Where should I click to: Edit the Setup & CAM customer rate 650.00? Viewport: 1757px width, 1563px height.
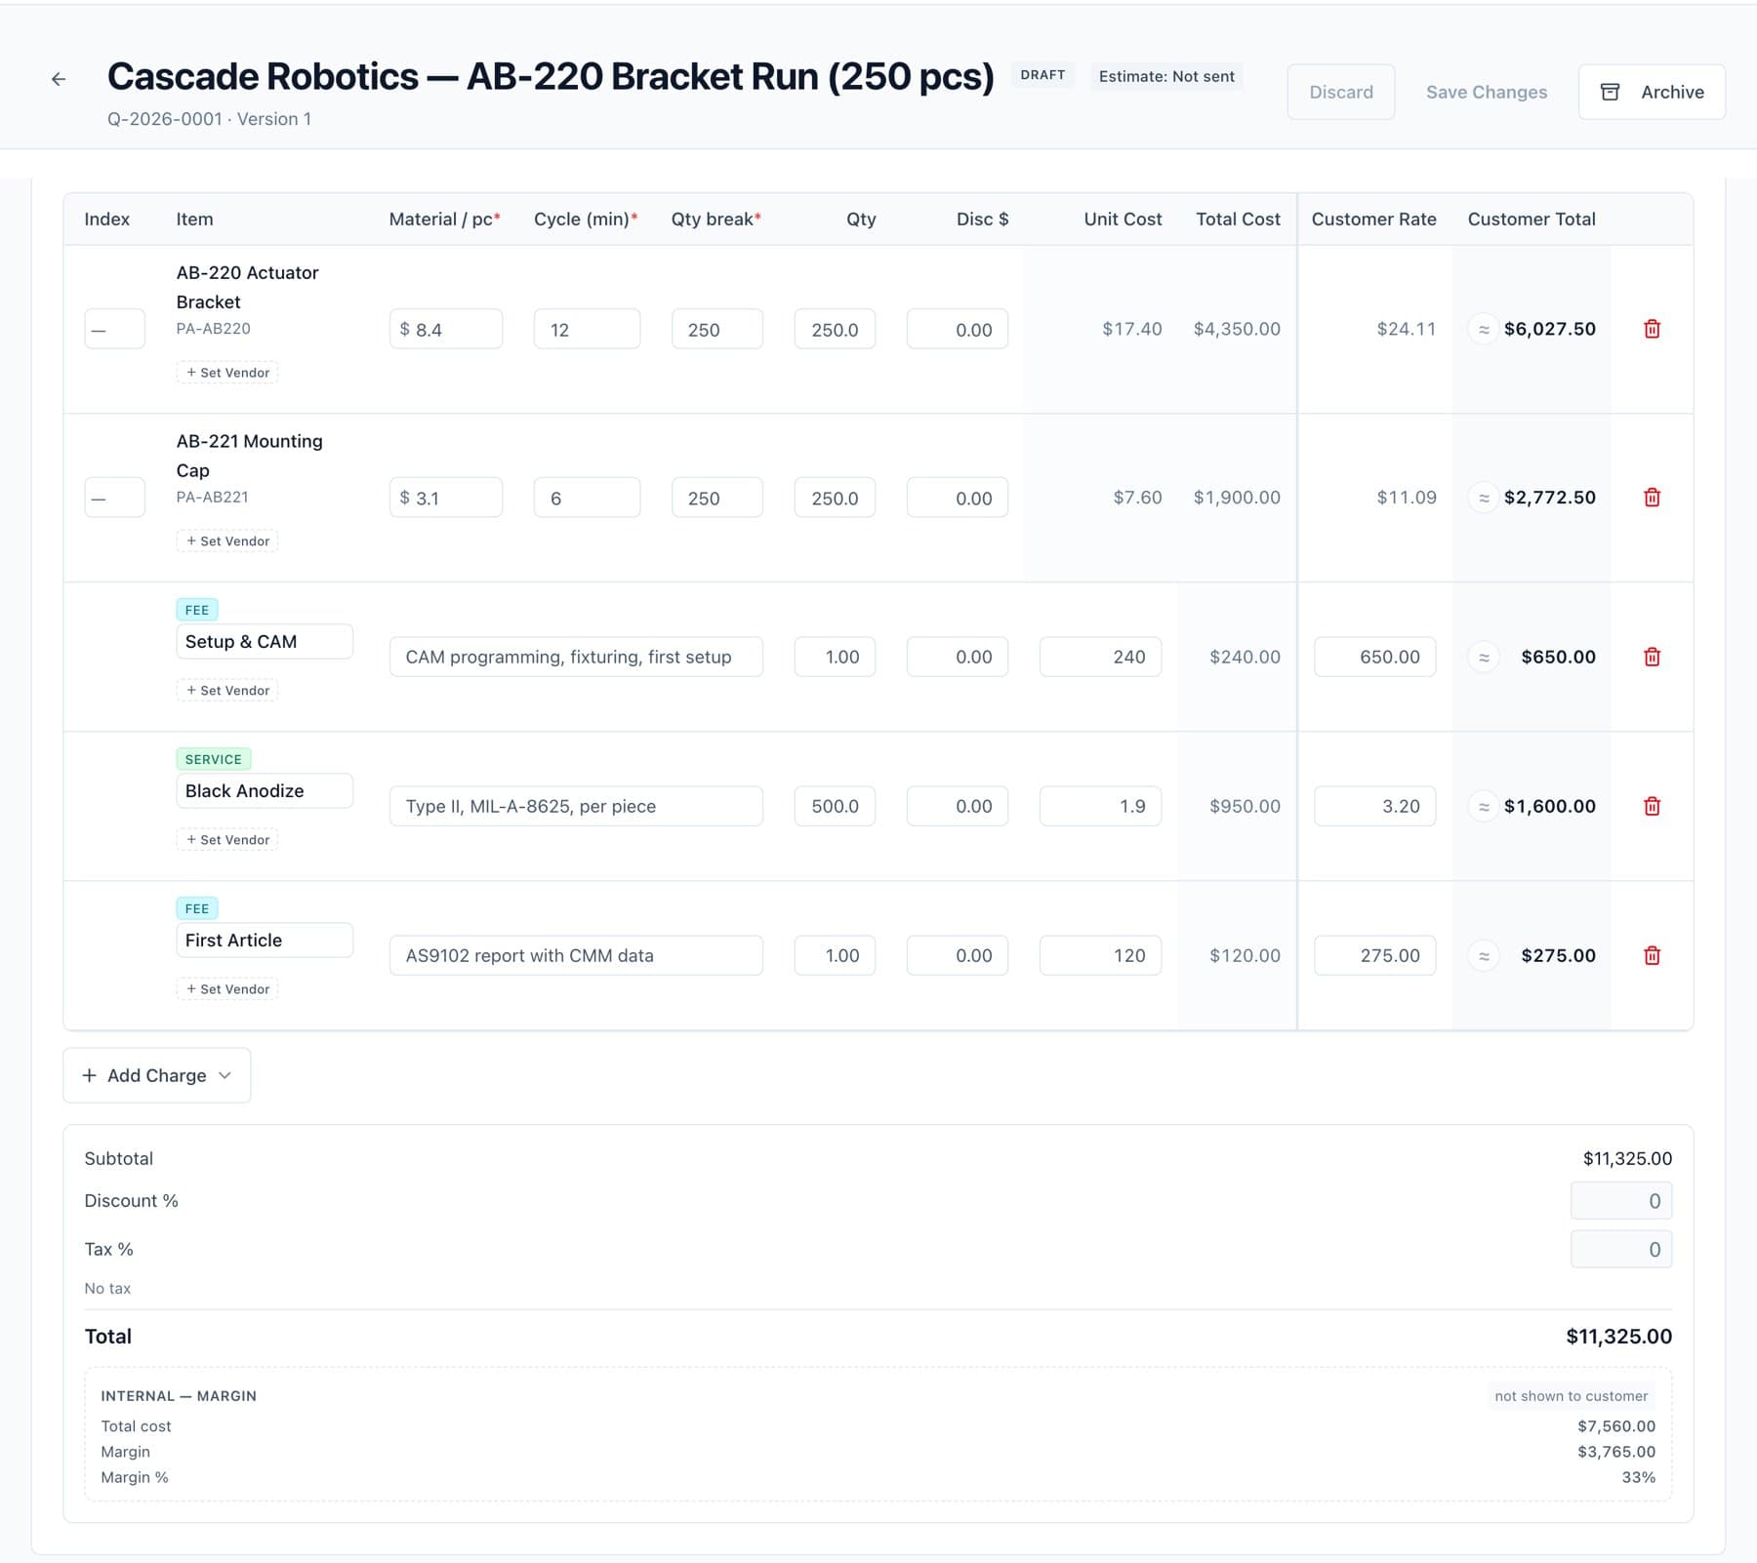[1374, 657]
